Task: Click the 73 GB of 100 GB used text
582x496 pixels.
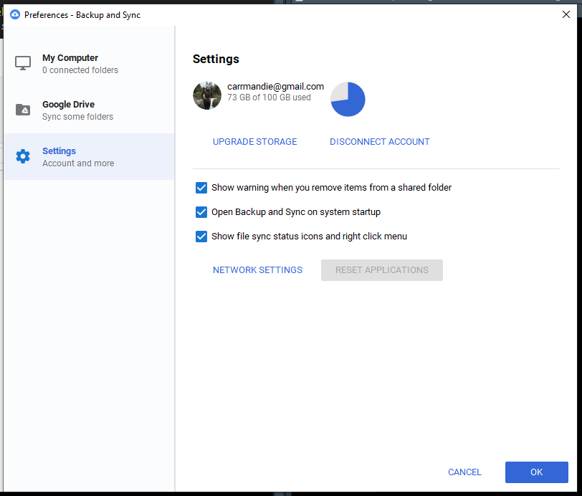Action: pos(269,97)
